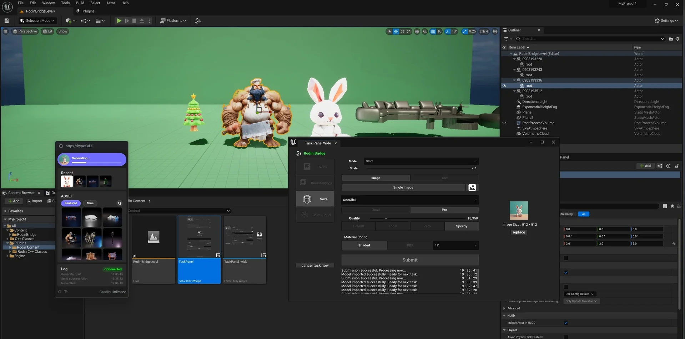Open the Outliner settings gear
This screenshot has height=339, width=685.
[677, 39]
